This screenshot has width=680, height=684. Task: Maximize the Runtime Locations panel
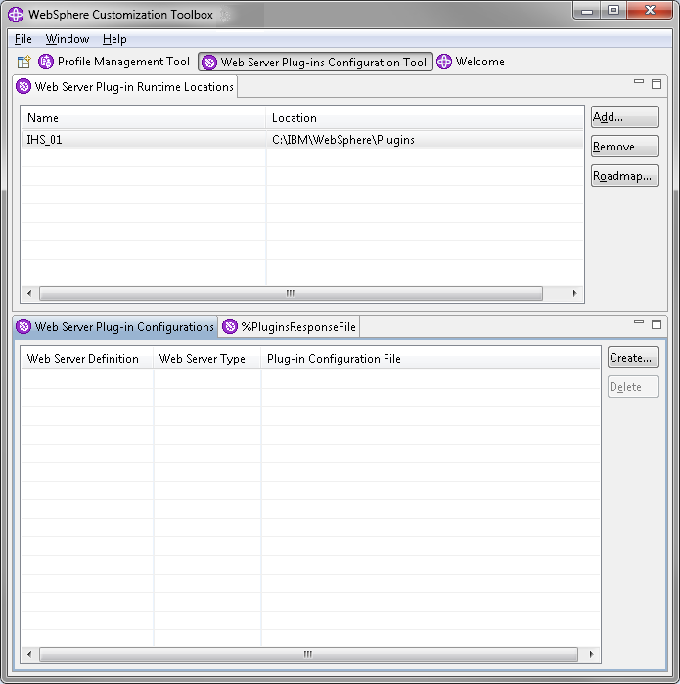[657, 84]
